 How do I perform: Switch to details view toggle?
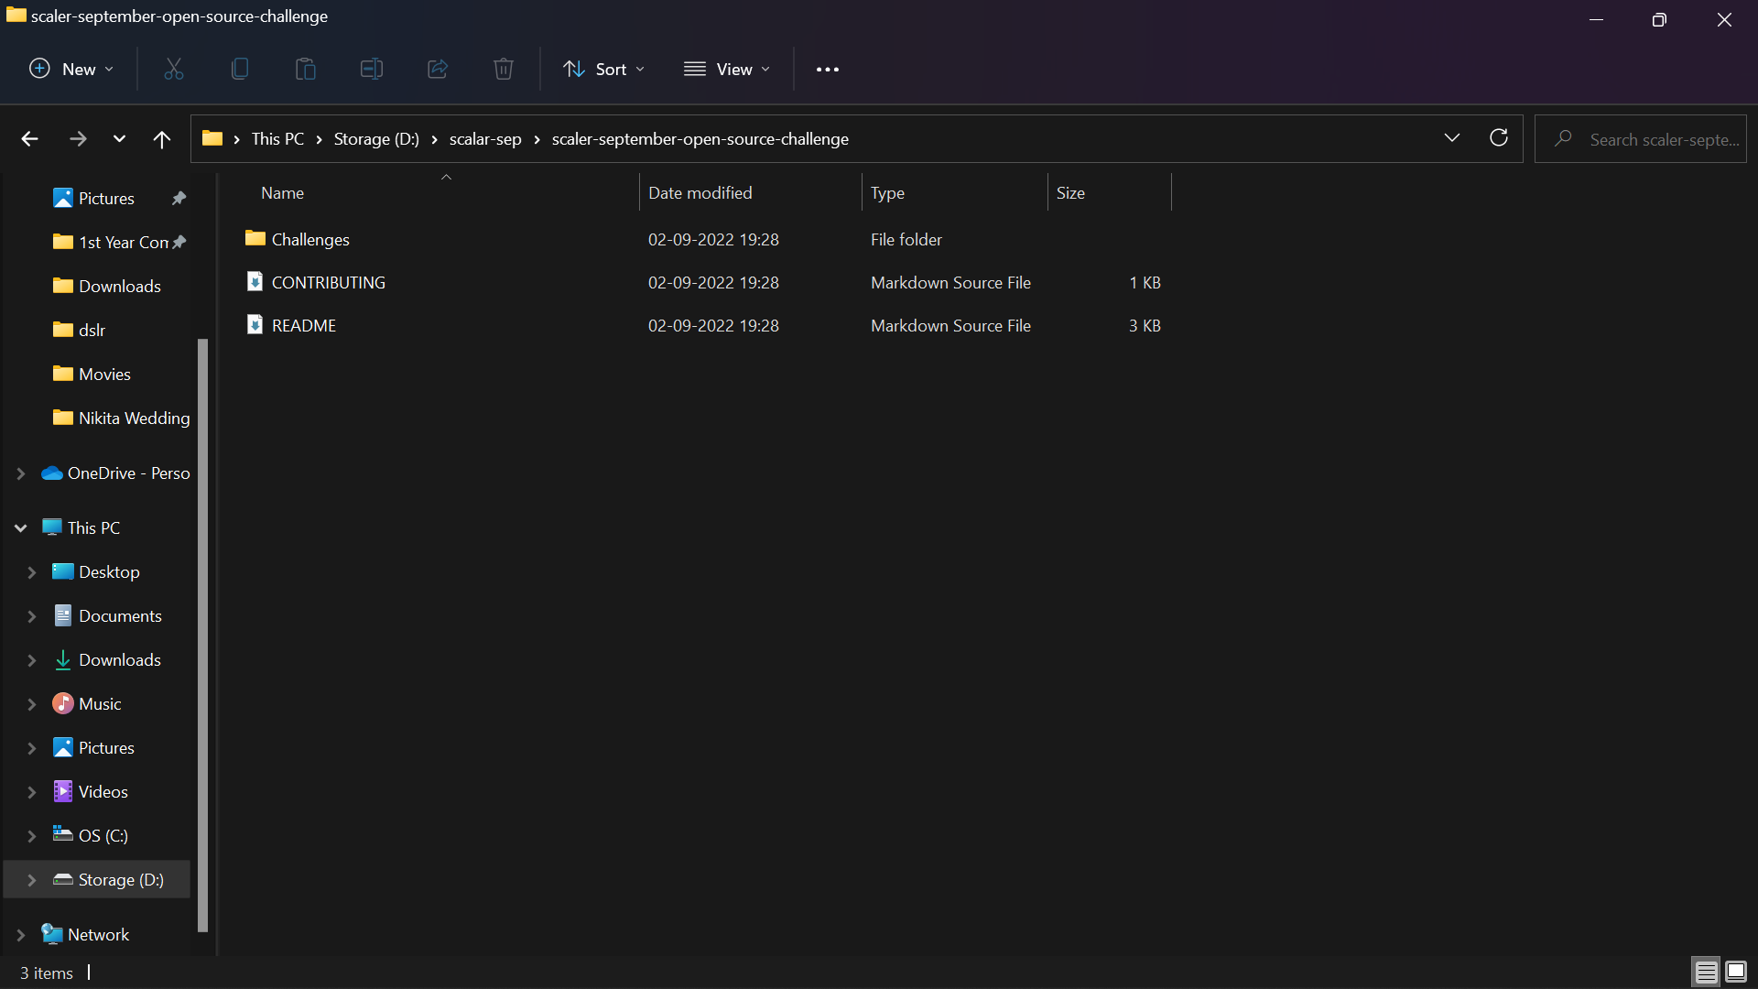(x=1706, y=972)
